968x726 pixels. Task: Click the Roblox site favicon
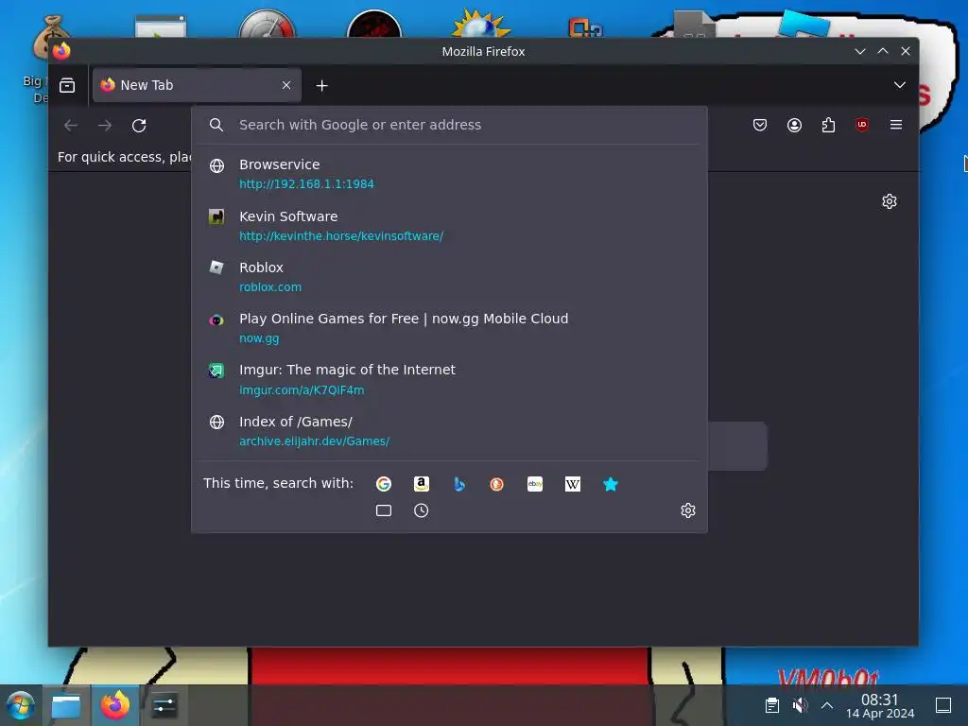coord(216,268)
